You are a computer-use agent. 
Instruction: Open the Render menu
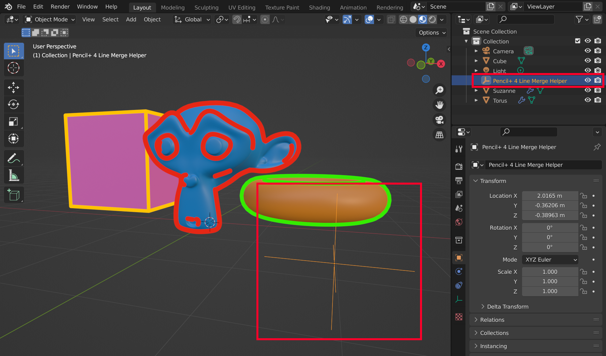[60, 7]
